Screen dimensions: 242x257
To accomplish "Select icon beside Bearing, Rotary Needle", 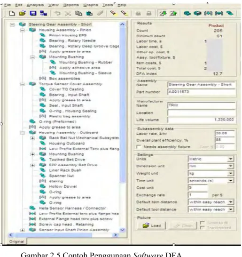I will pyautogui.click(x=43, y=40).
